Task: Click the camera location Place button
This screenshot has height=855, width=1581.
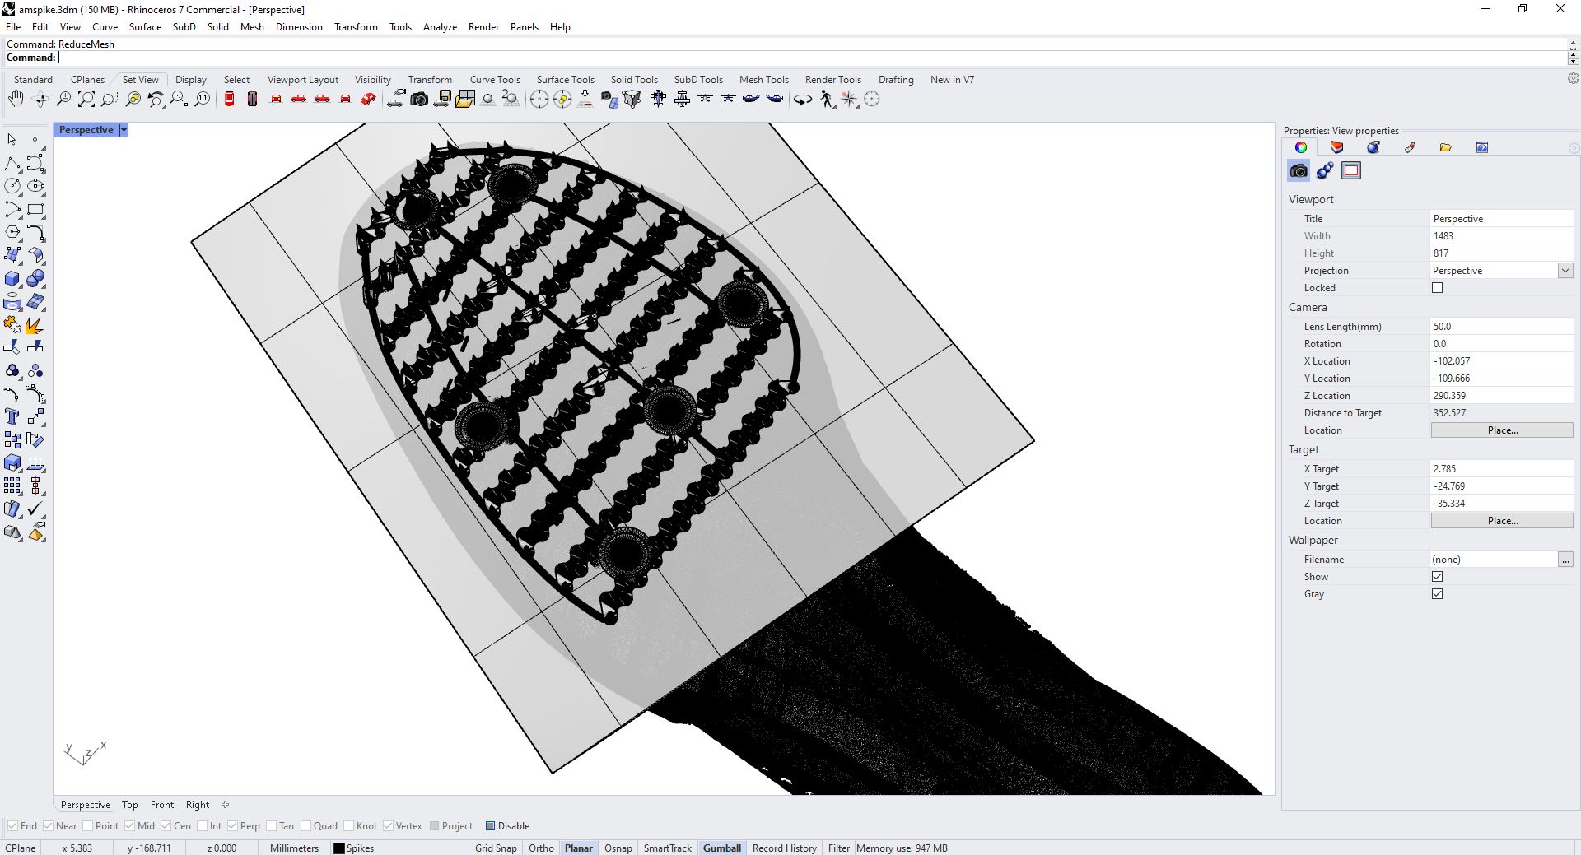Action: pos(1501,430)
